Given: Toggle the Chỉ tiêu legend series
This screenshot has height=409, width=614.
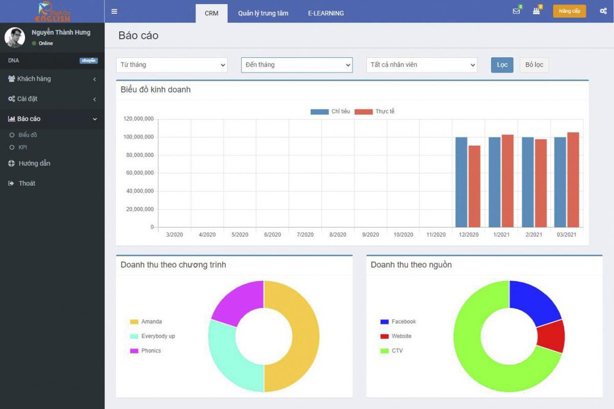Looking at the screenshot, I should tap(330, 112).
